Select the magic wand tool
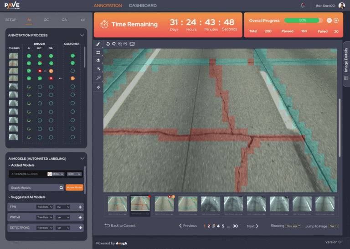 click(98, 78)
